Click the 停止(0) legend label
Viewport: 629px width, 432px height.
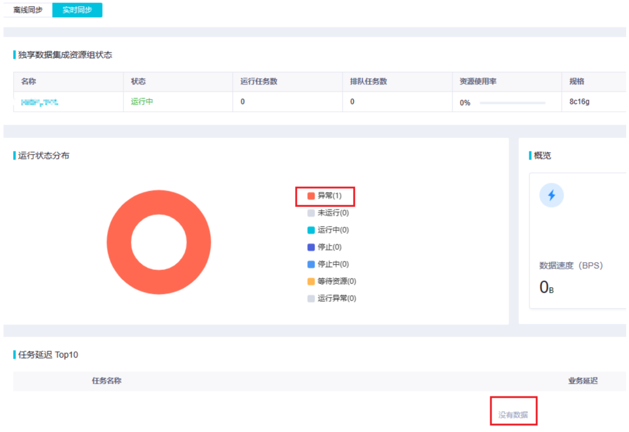pyautogui.click(x=329, y=247)
